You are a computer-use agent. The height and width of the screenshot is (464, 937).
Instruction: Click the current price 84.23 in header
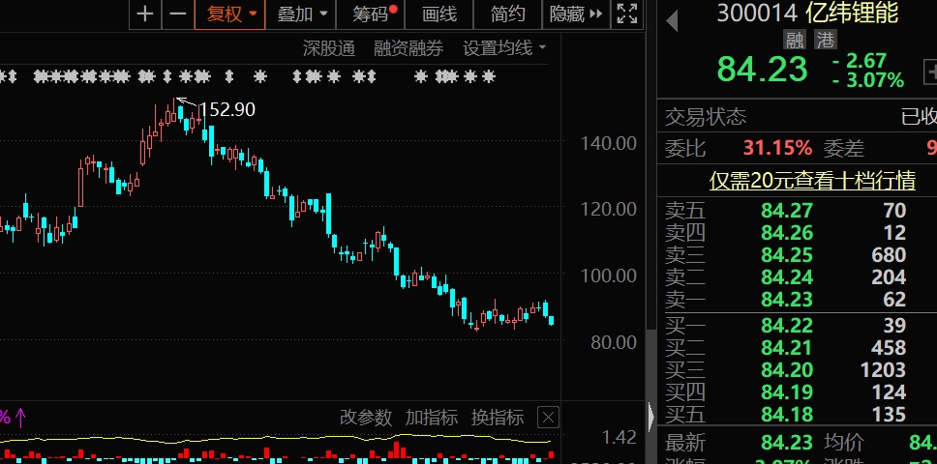[x=763, y=70]
